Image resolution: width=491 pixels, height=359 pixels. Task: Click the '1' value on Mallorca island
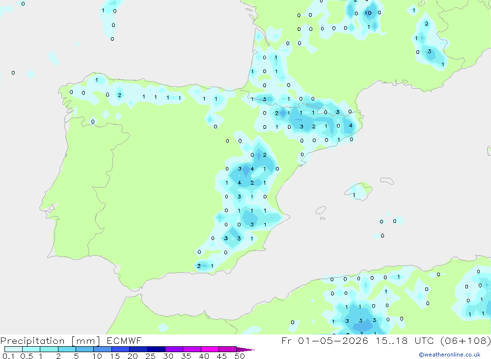354,195
